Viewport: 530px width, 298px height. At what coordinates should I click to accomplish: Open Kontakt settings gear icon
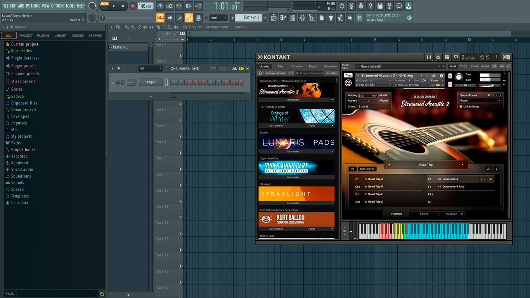pos(438,57)
